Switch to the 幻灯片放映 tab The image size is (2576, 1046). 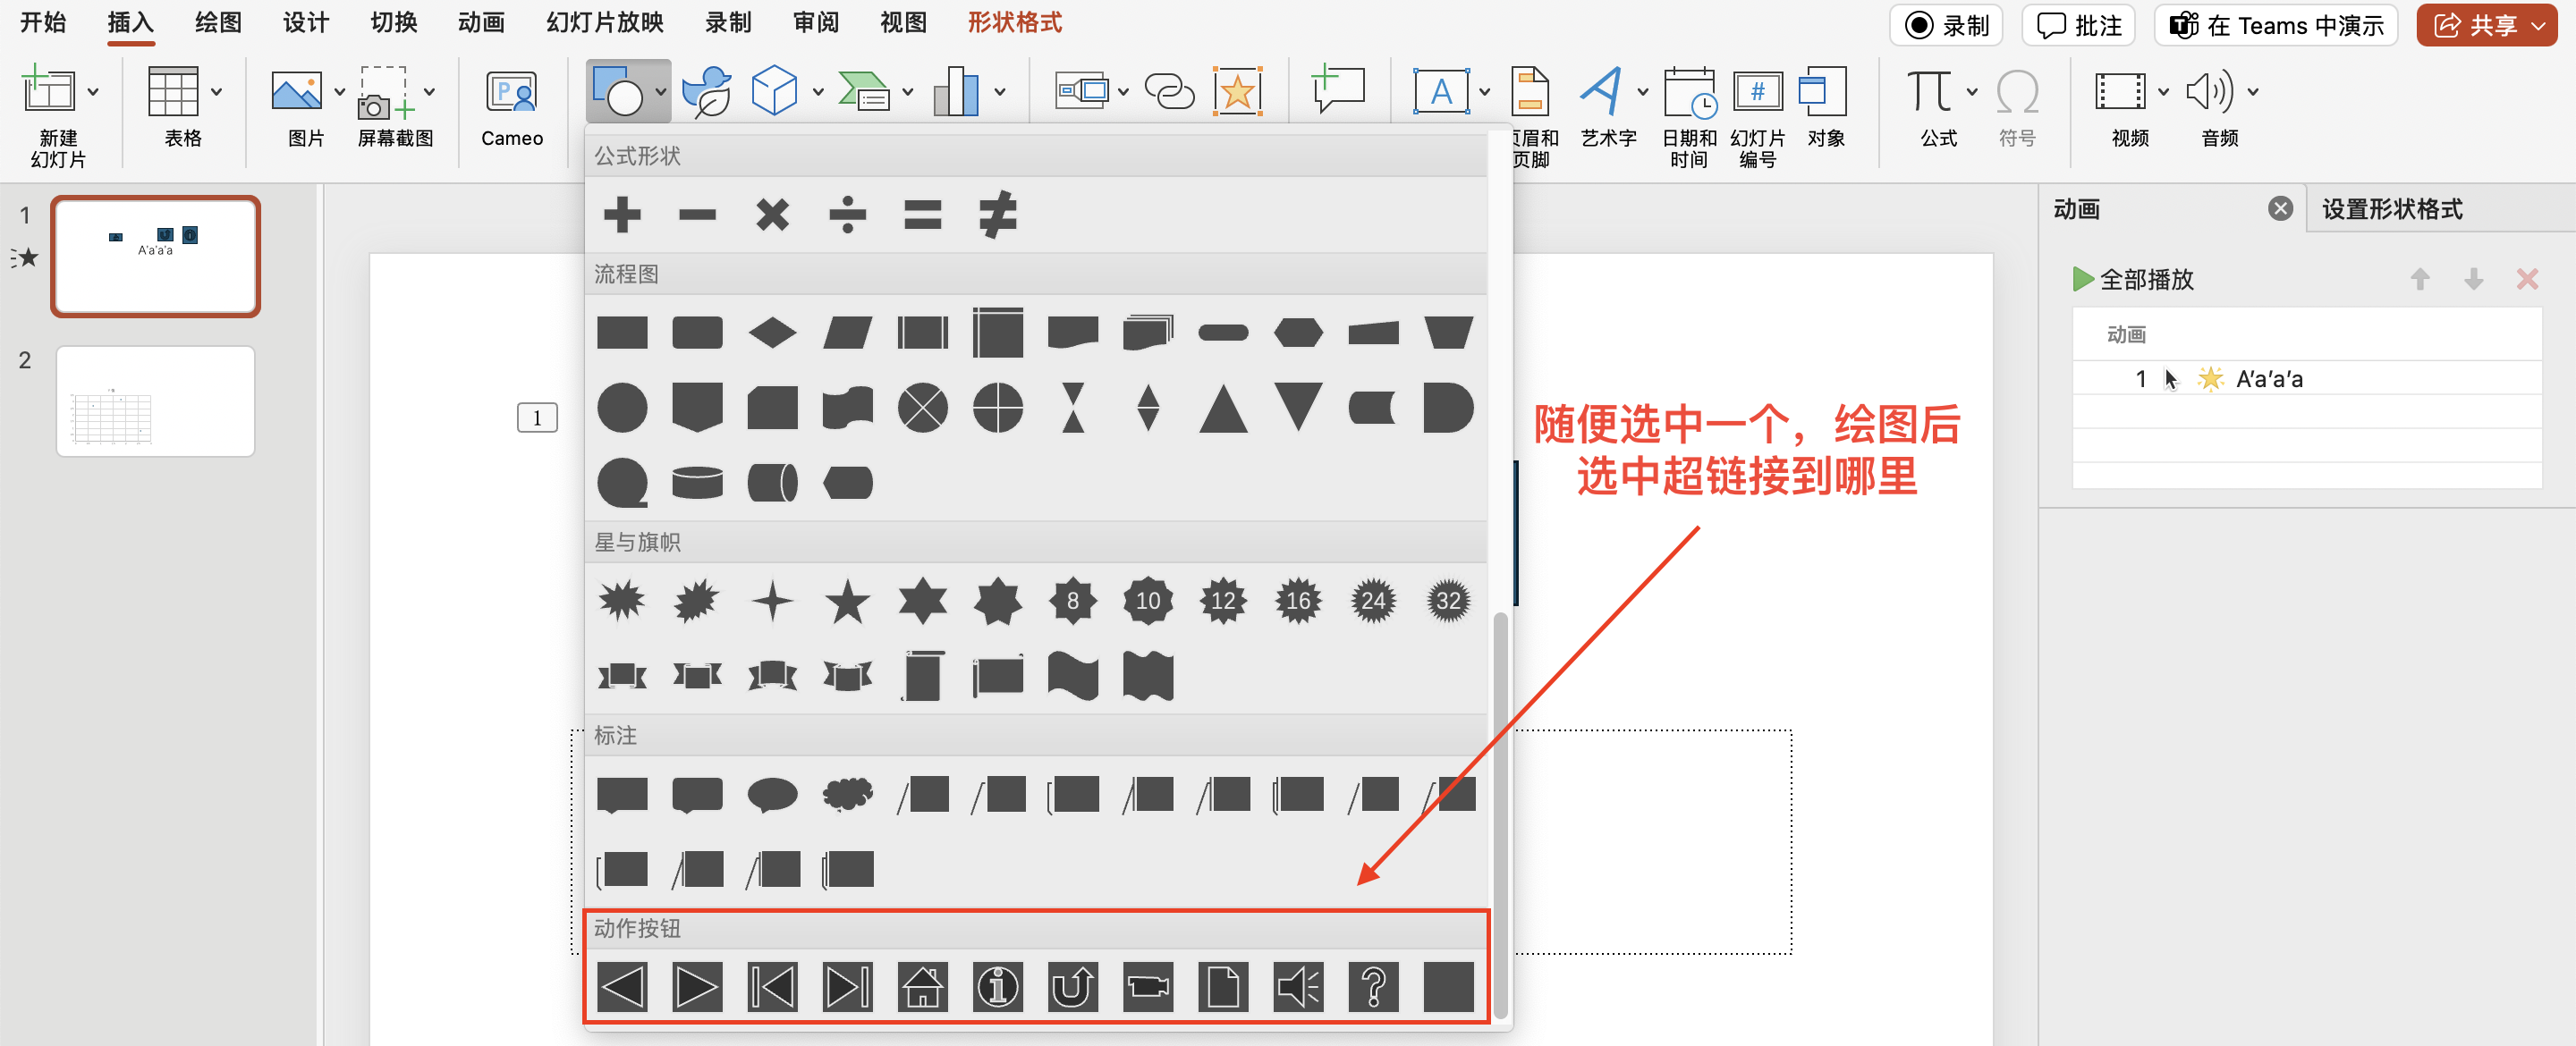pyautogui.click(x=604, y=23)
